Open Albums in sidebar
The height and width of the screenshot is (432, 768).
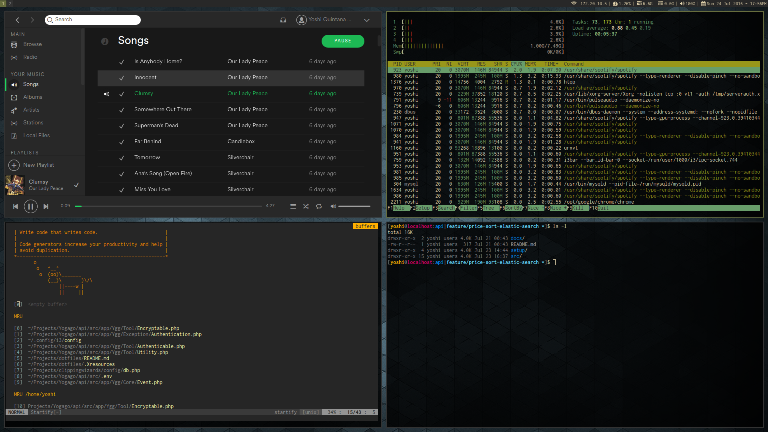32,97
